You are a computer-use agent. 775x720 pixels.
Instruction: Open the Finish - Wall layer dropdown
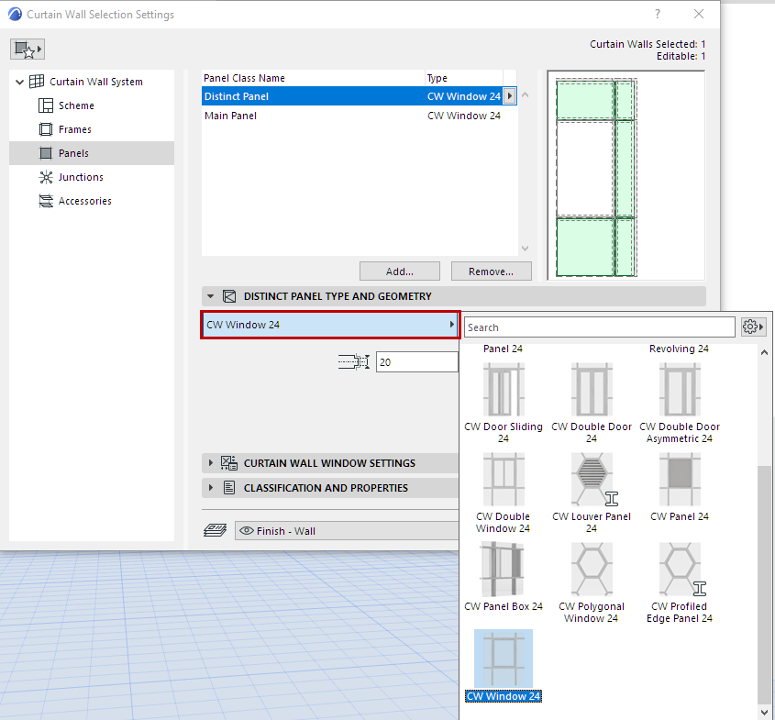pyautogui.click(x=347, y=531)
